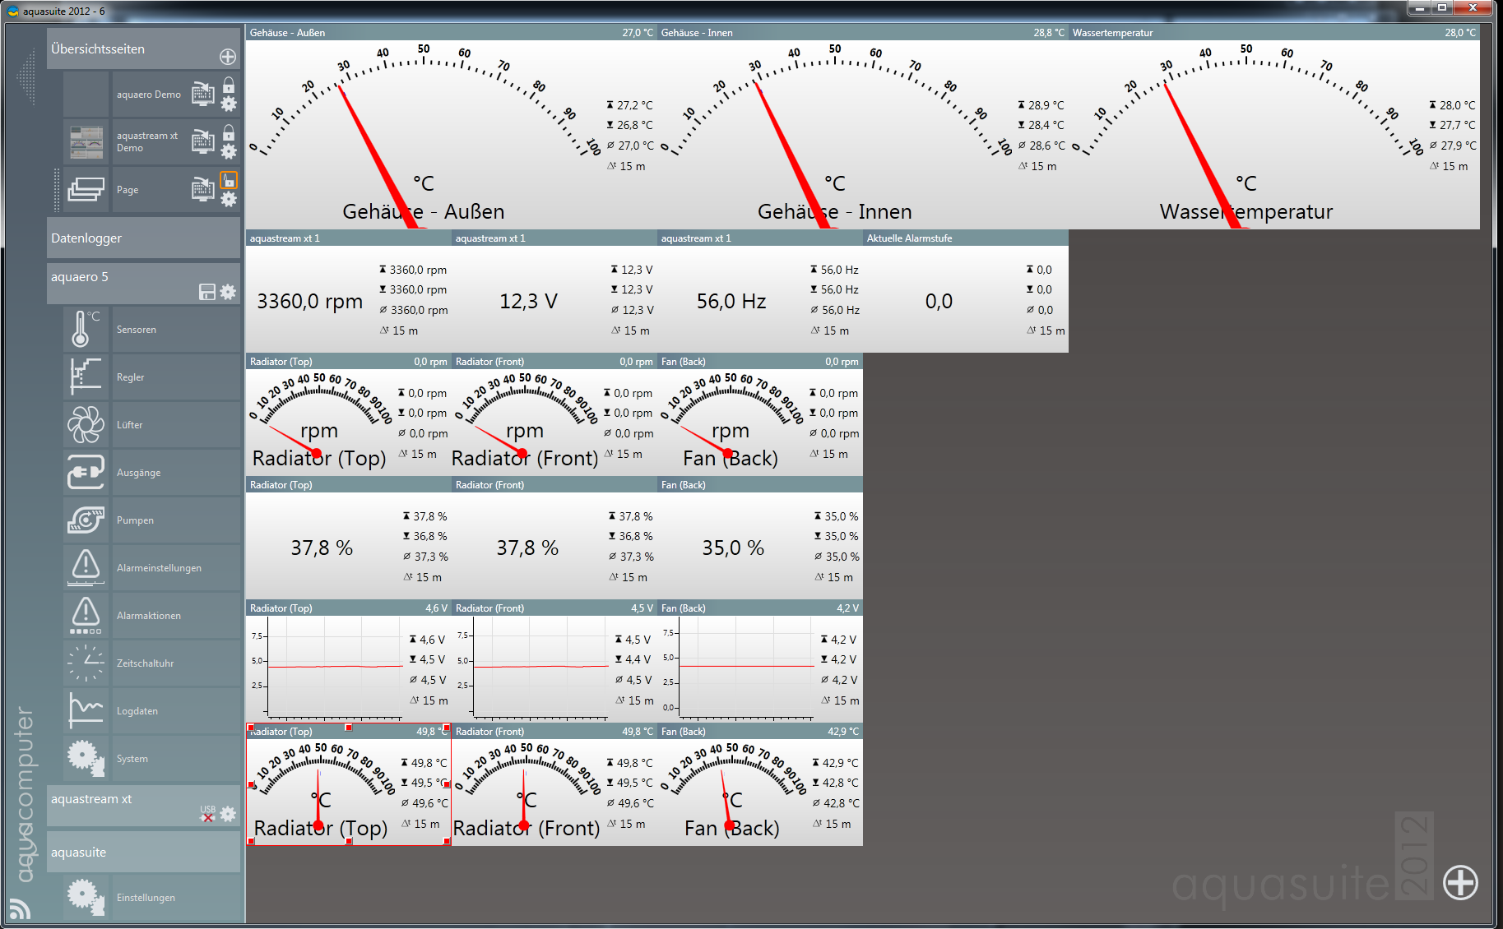Add a new overview page in Übersichtsseiten
1503x929 pixels.
click(x=228, y=57)
